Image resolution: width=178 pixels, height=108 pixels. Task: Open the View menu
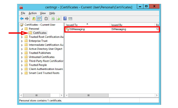43,13
